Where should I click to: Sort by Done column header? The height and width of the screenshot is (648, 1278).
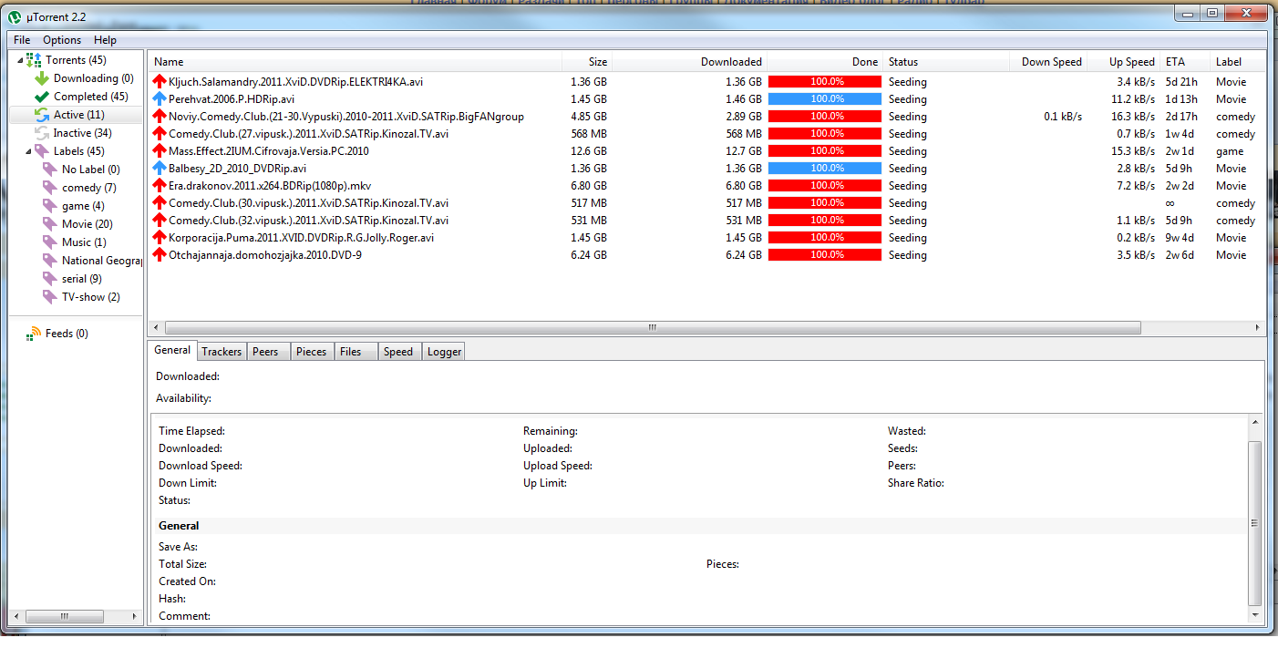(x=825, y=62)
